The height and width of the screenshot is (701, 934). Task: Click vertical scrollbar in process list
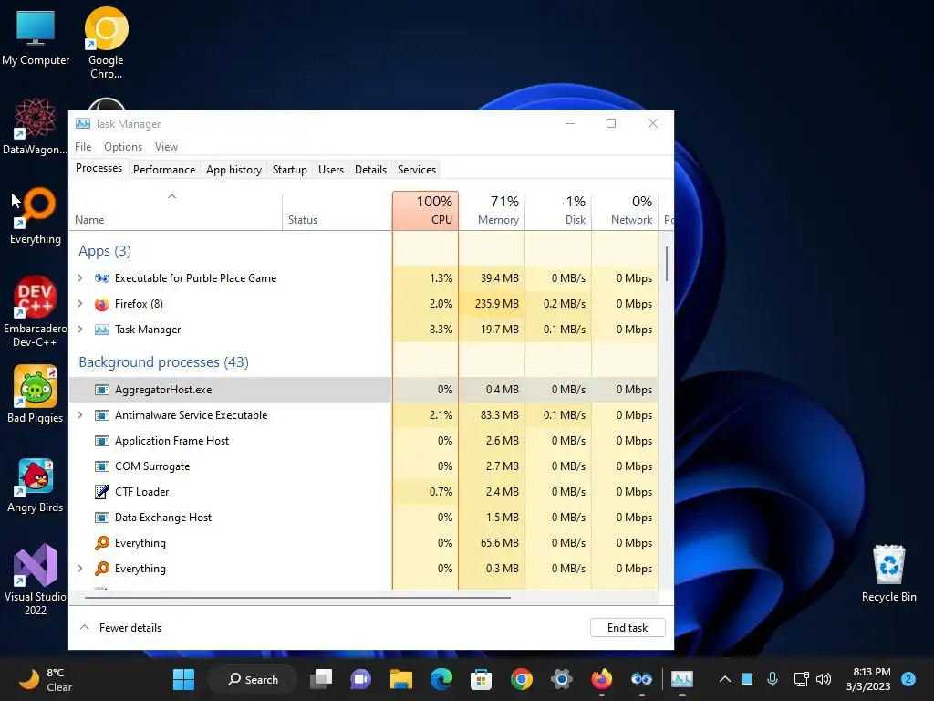point(667,264)
